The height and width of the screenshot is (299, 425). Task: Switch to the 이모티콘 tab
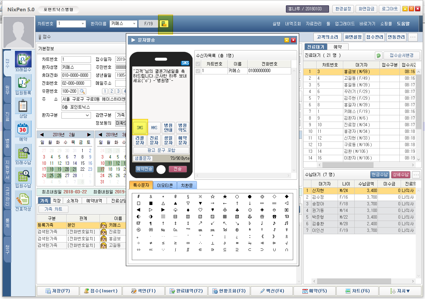click(x=165, y=185)
